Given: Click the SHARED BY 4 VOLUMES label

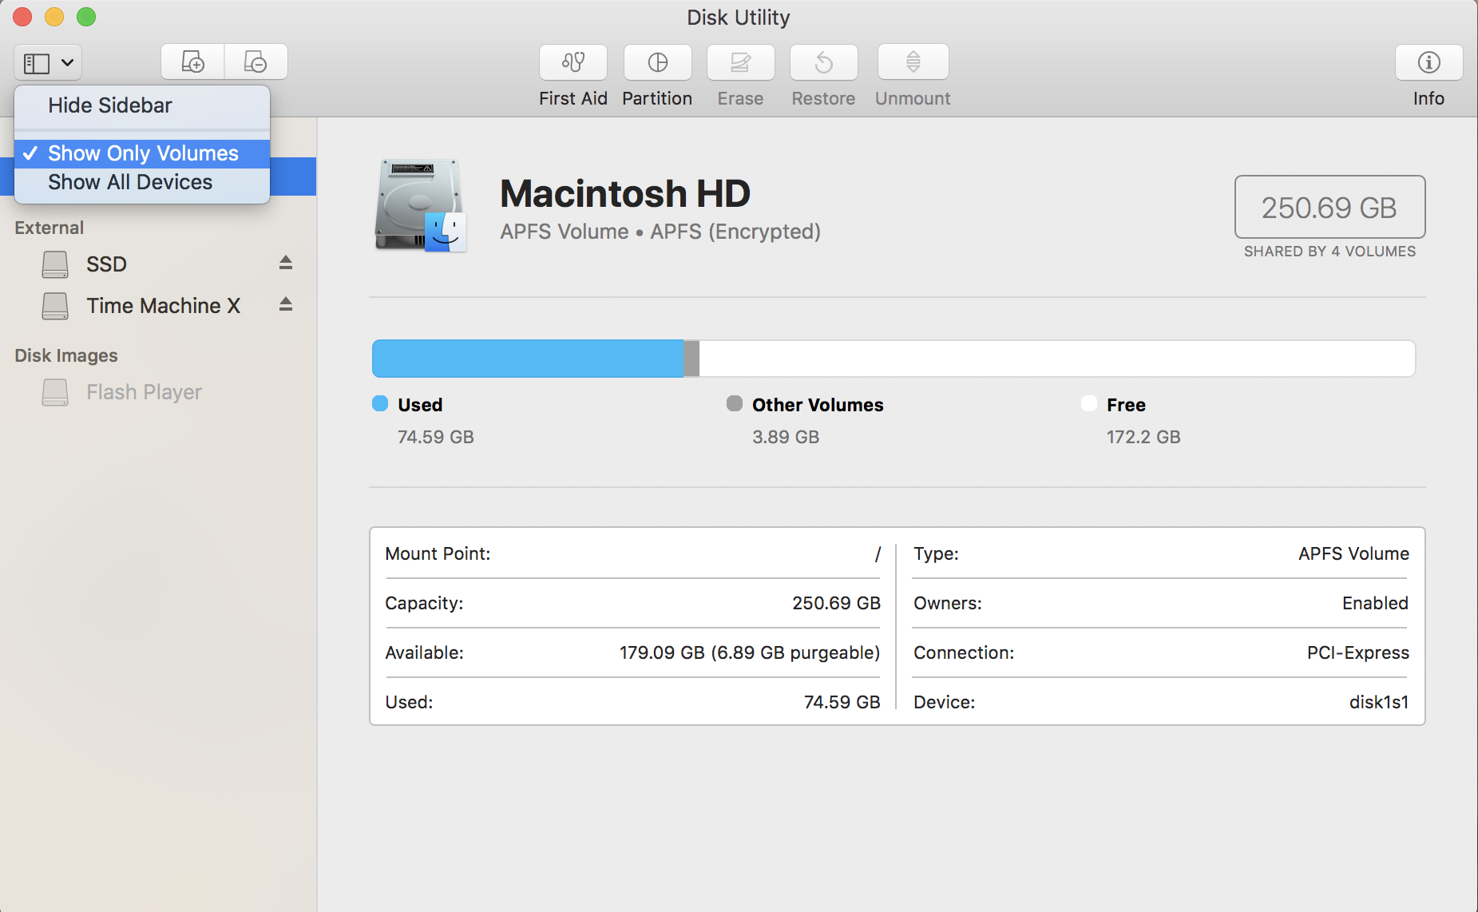Looking at the screenshot, I should click(1329, 252).
